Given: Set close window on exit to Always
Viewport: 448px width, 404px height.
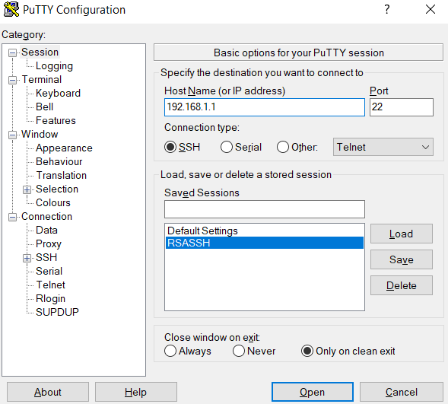Looking at the screenshot, I should (x=170, y=352).
